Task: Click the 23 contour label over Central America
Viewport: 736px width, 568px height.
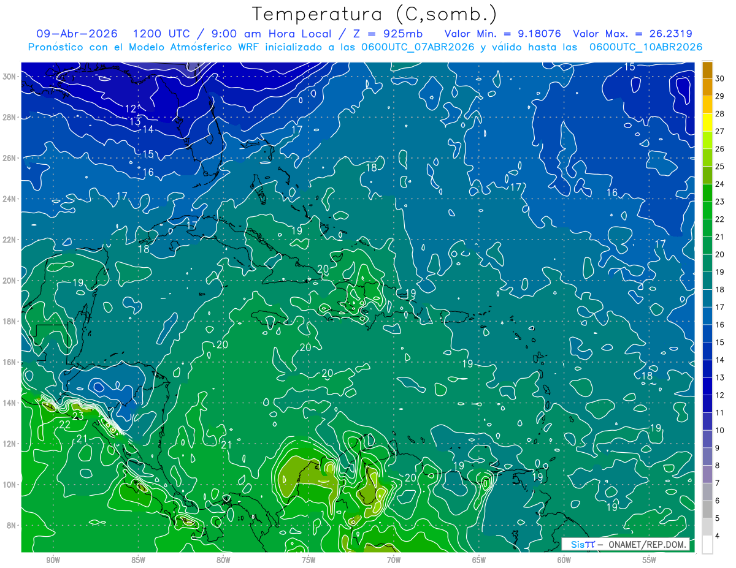Action: 78,416
